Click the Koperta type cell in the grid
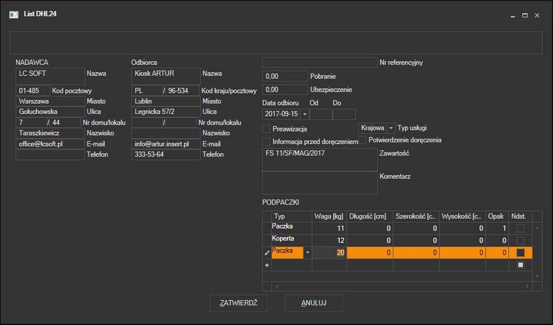This screenshot has height=325, width=553. [292, 241]
